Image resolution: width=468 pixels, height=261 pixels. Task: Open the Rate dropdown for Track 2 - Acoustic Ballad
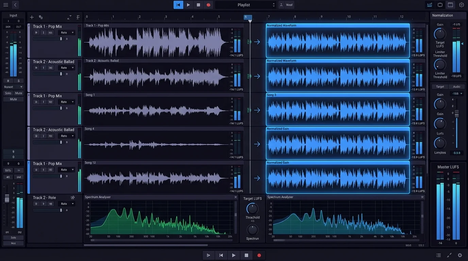click(x=66, y=68)
